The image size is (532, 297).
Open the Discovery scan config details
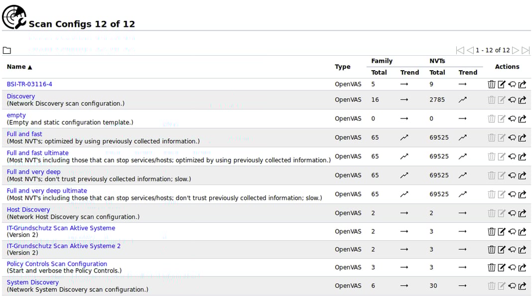point(20,96)
